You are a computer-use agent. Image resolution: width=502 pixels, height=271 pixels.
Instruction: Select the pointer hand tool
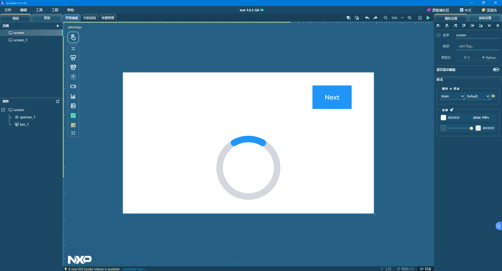73,37
